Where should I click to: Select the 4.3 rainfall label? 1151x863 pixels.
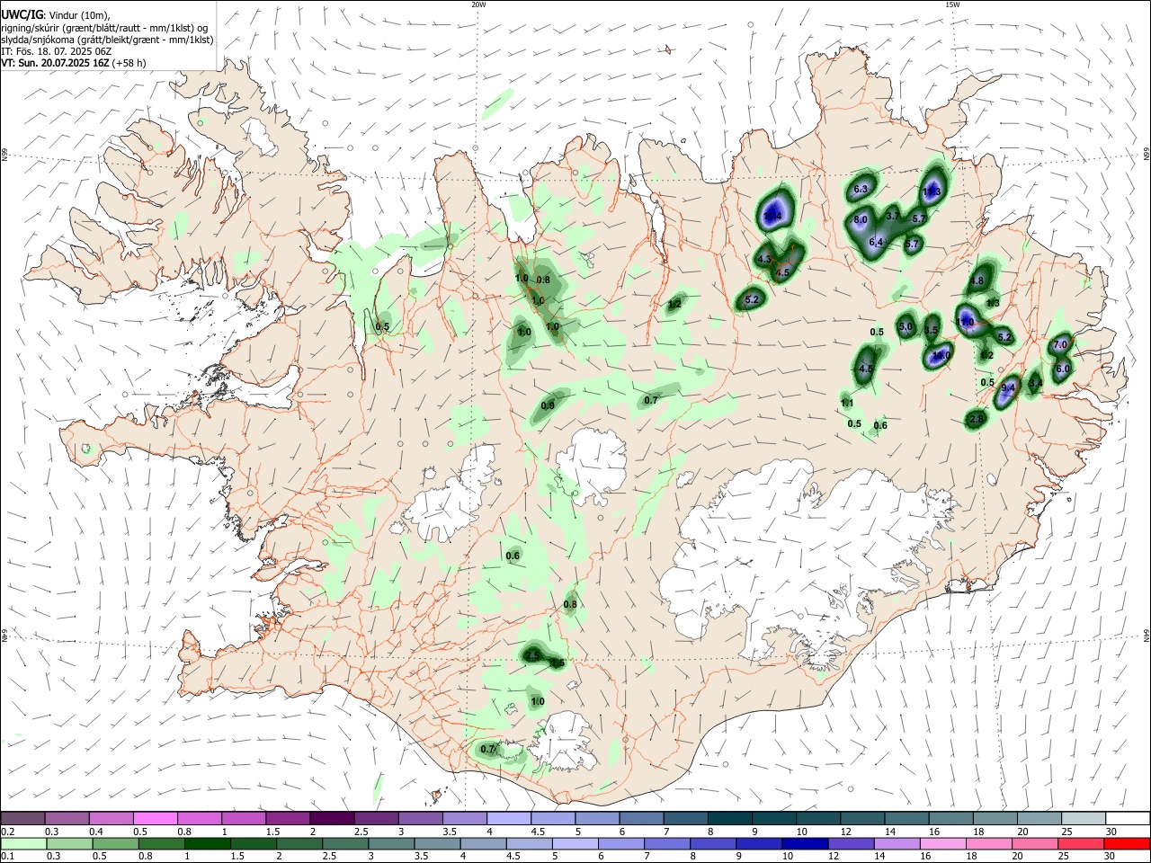click(765, 259)
